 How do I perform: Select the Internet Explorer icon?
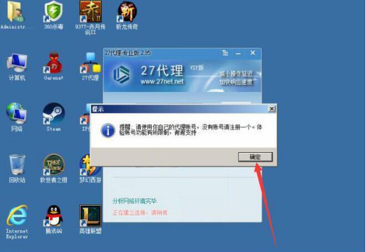(x=17, y=222)
